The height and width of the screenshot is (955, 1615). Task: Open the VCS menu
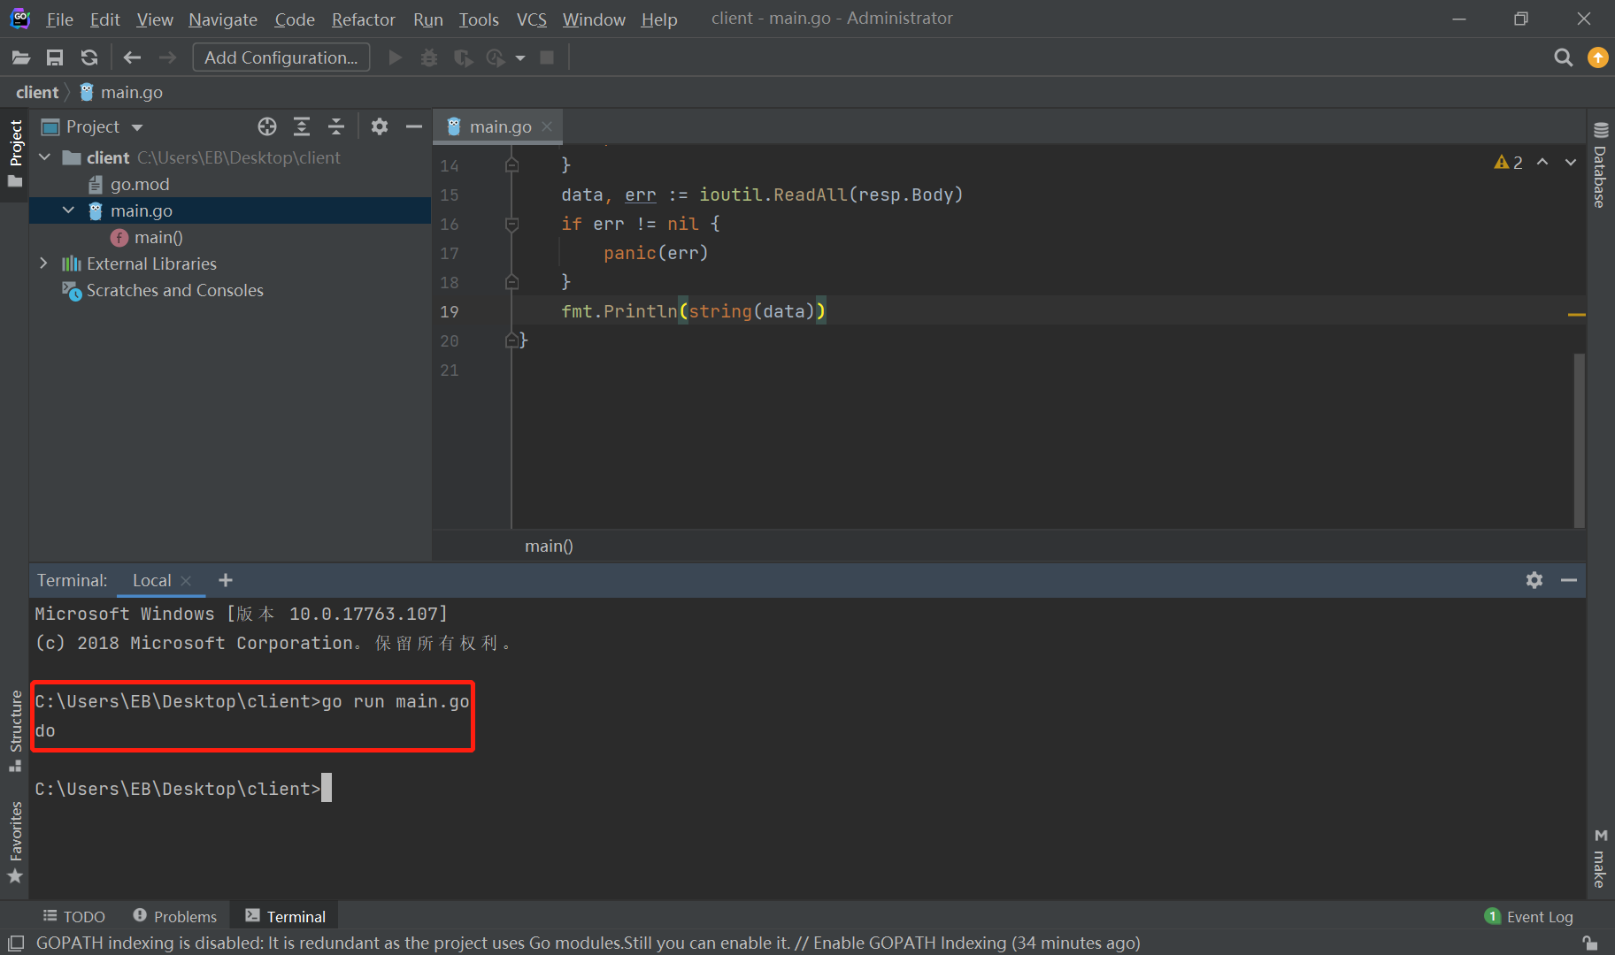pos(531,19)
